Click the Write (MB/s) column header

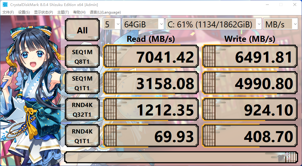(250, 39)
